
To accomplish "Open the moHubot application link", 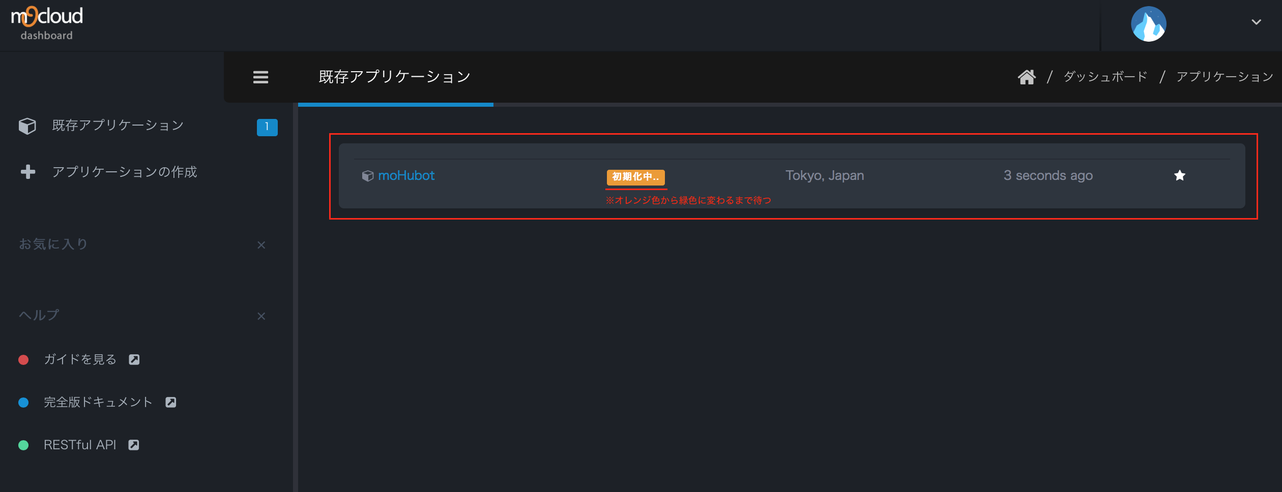I will point(407,175).
